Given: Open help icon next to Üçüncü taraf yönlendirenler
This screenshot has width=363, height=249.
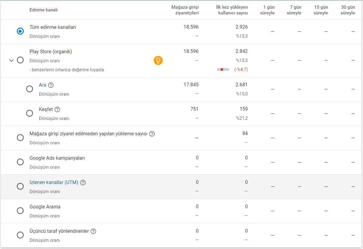Looking at the screenshot, I should point(93,231).
